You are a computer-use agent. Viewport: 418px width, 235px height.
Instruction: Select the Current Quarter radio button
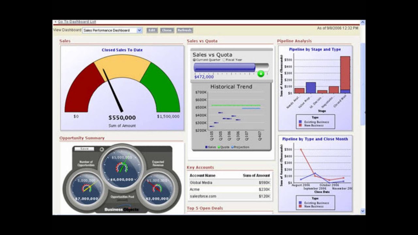click(194, 60)
